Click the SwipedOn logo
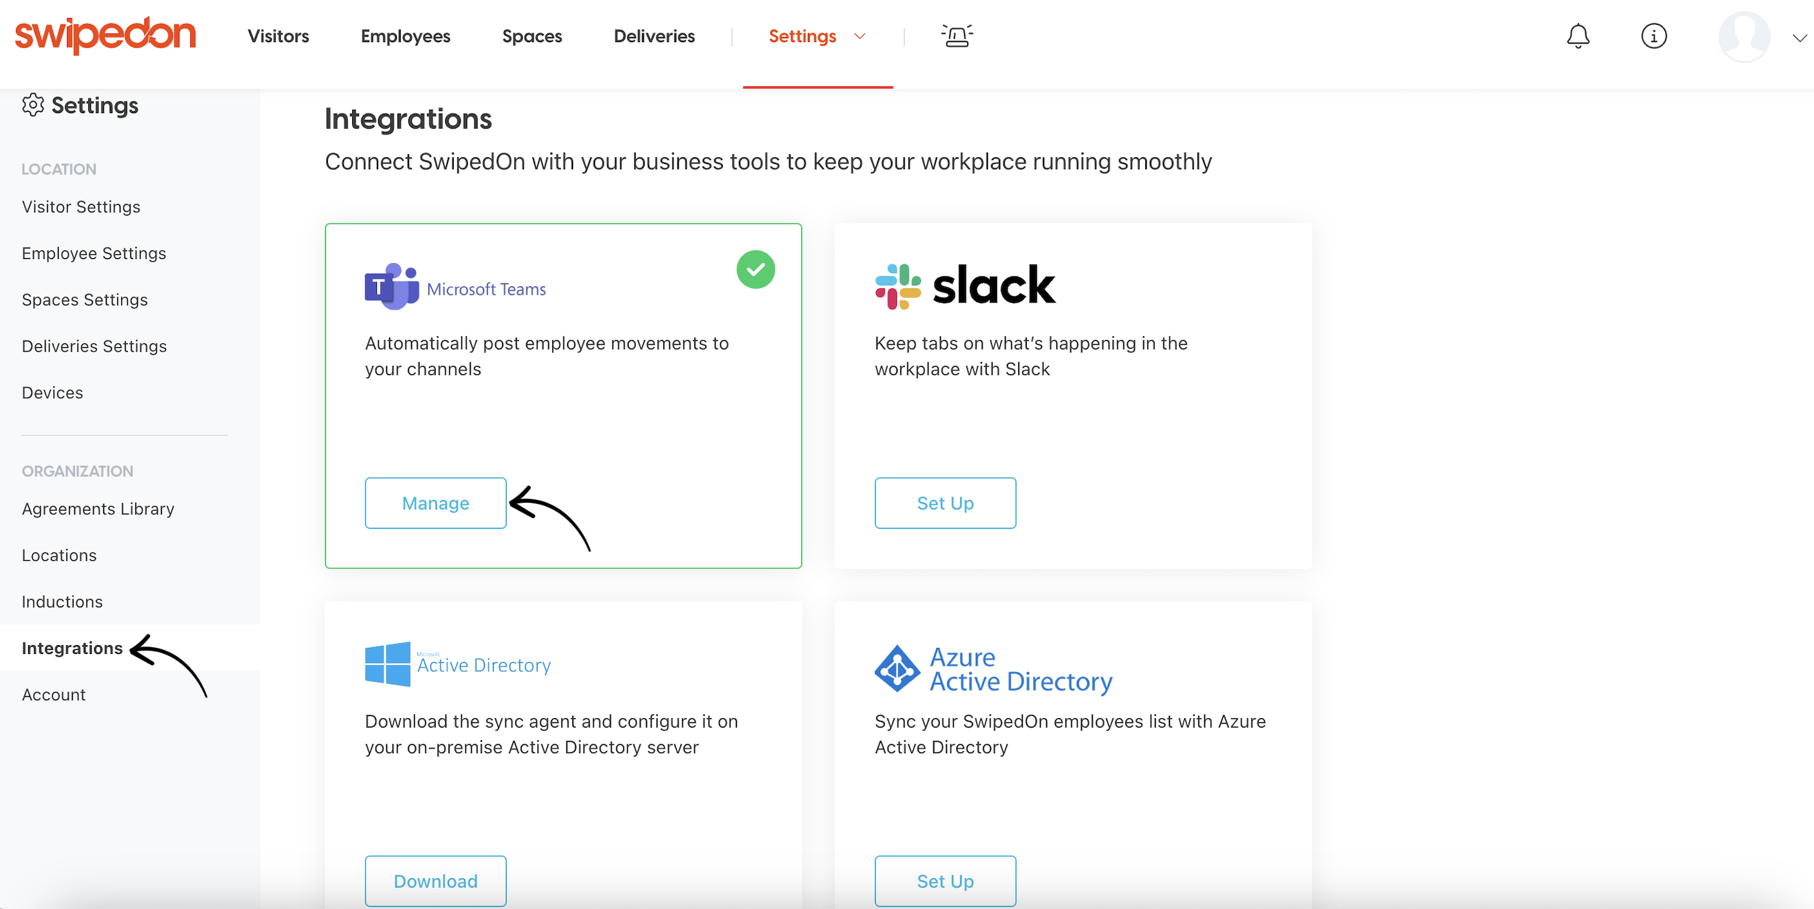Screen dimensions: 1814x909 pos(106,35)
